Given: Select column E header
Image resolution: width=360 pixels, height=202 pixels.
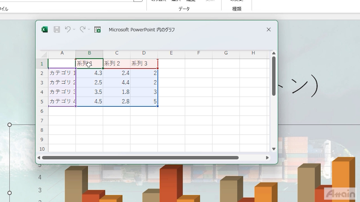Looking at the screenshot, I should [x=171, y=53].
